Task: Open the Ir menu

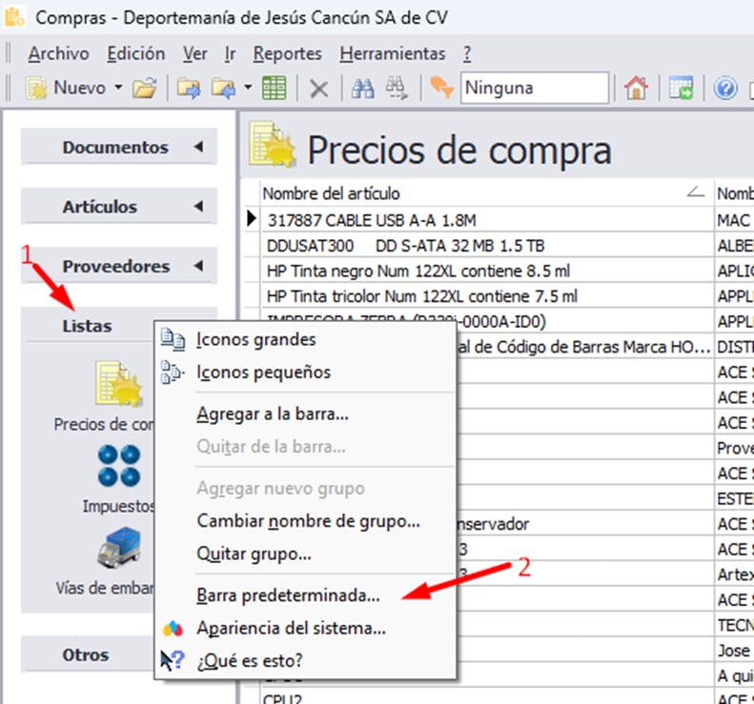Action: [x=231, y=53]
